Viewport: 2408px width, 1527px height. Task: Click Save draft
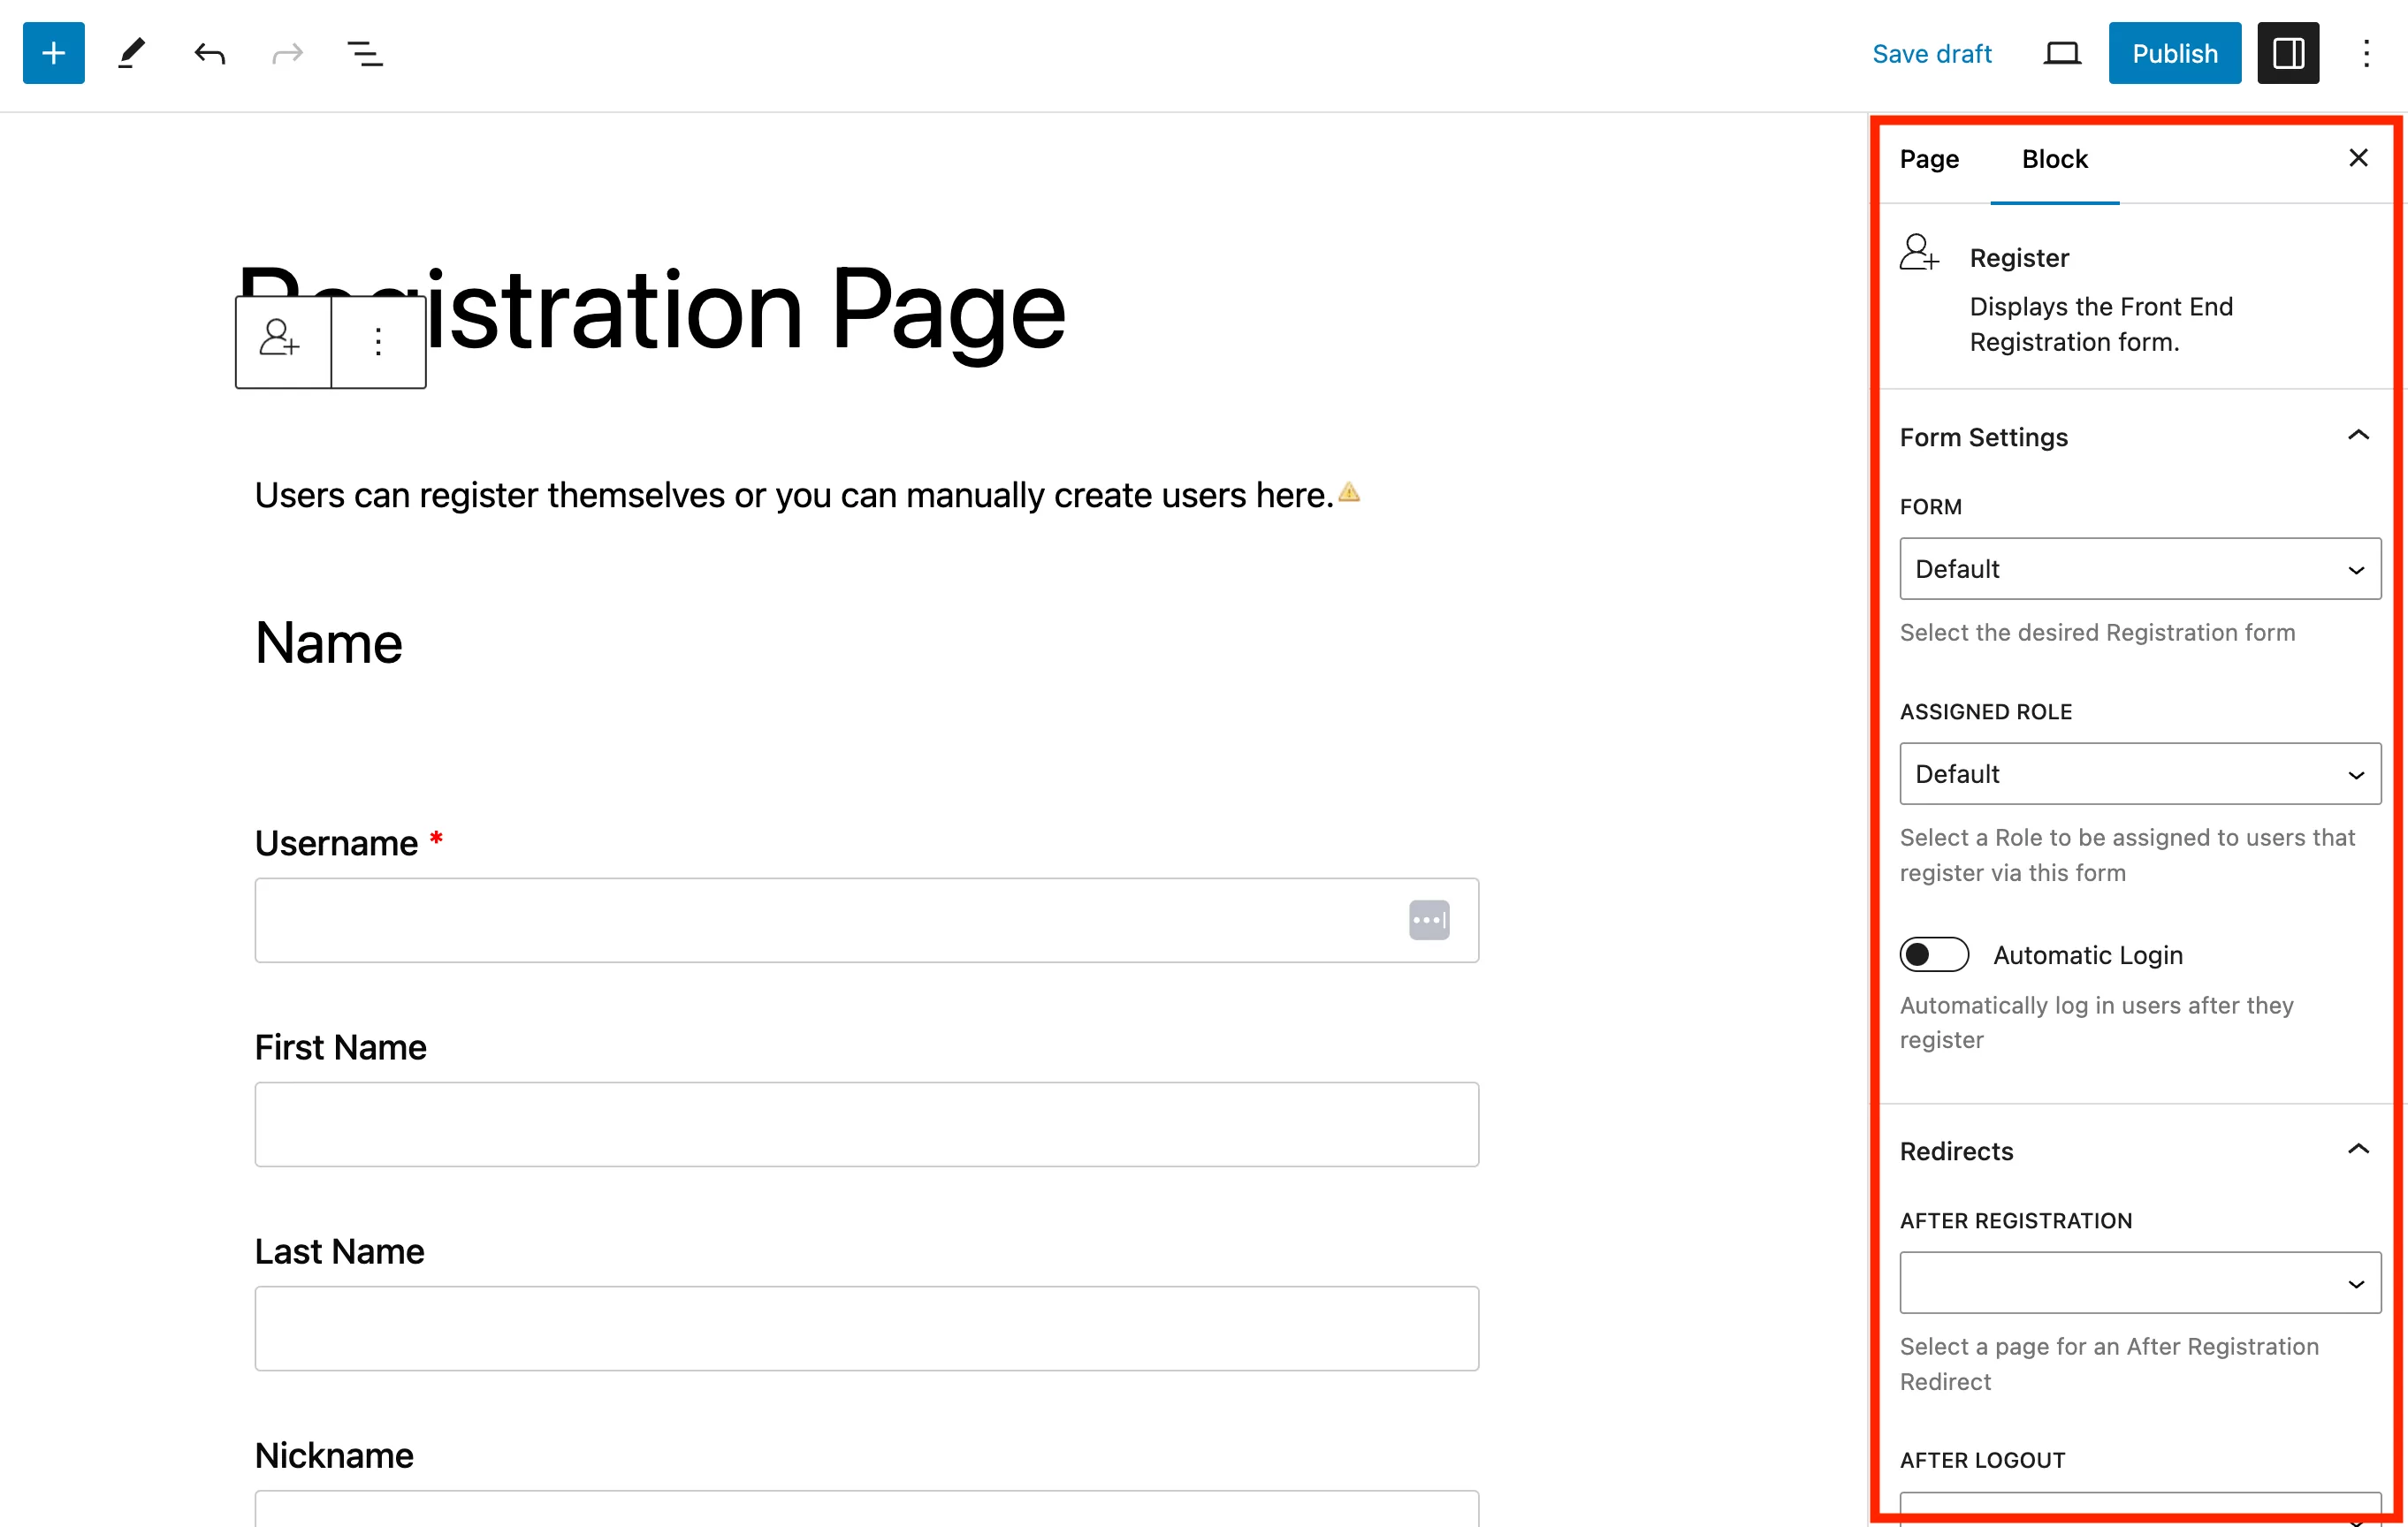pos(1931,54)
